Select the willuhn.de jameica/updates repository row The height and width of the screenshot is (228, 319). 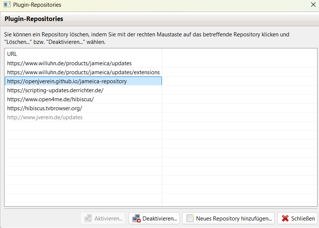click(69, 63)
